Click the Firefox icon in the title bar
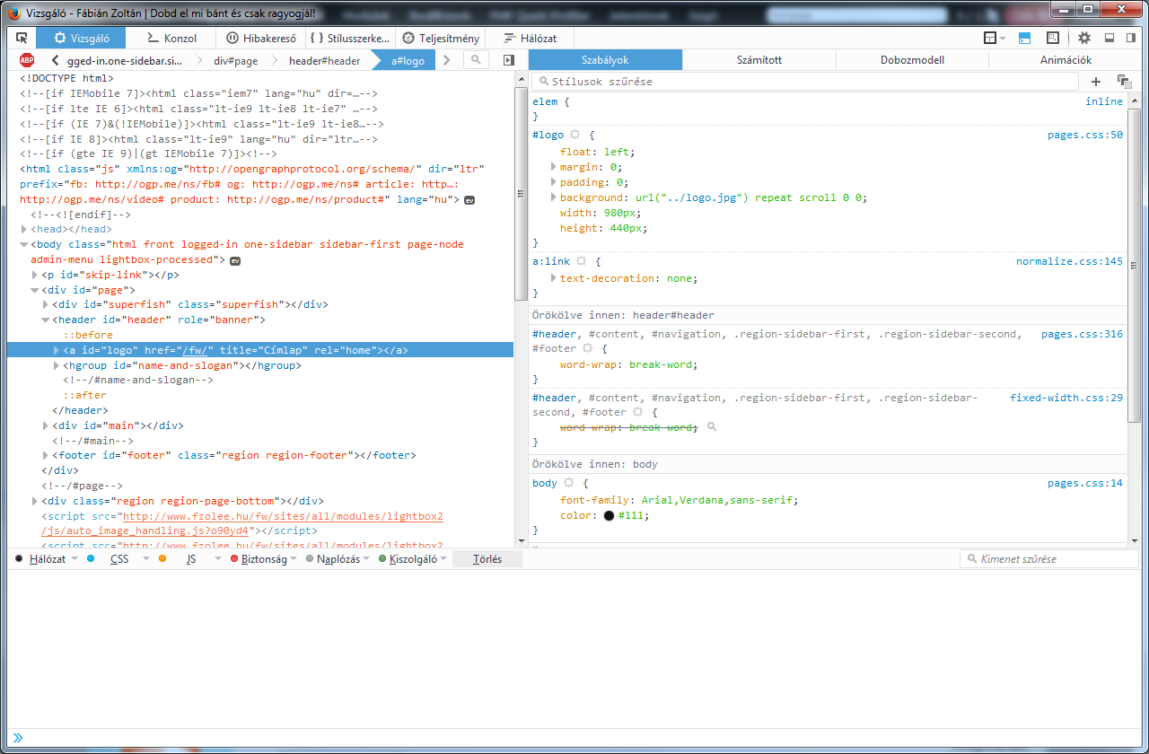The width and height of the screenshot is (1149, 754). click(x=13, y=13)
